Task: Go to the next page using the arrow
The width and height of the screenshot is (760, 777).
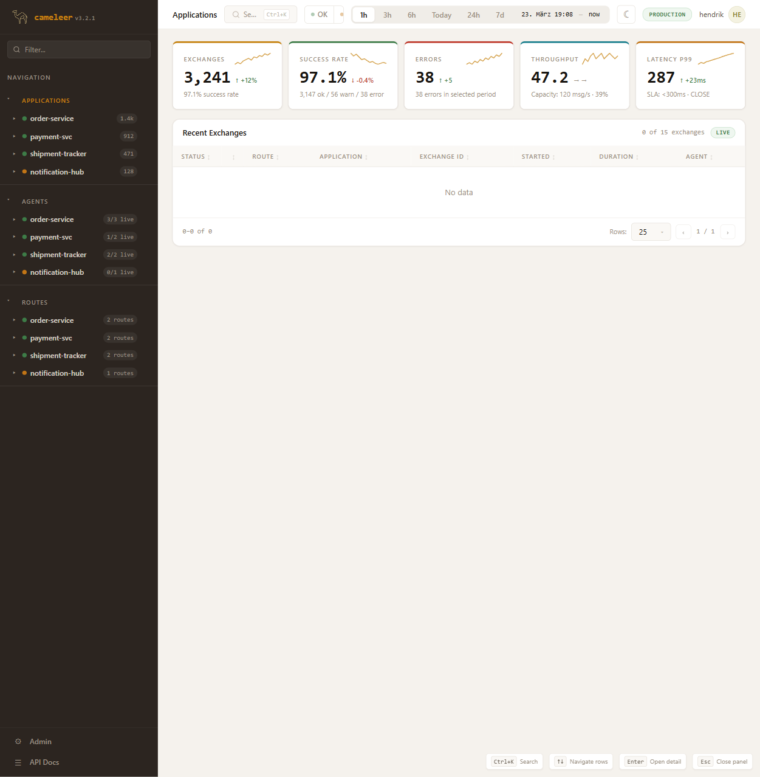Action: [727, 232]
